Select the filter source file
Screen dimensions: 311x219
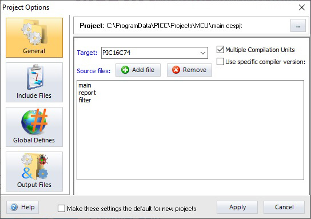coord(85,100)
